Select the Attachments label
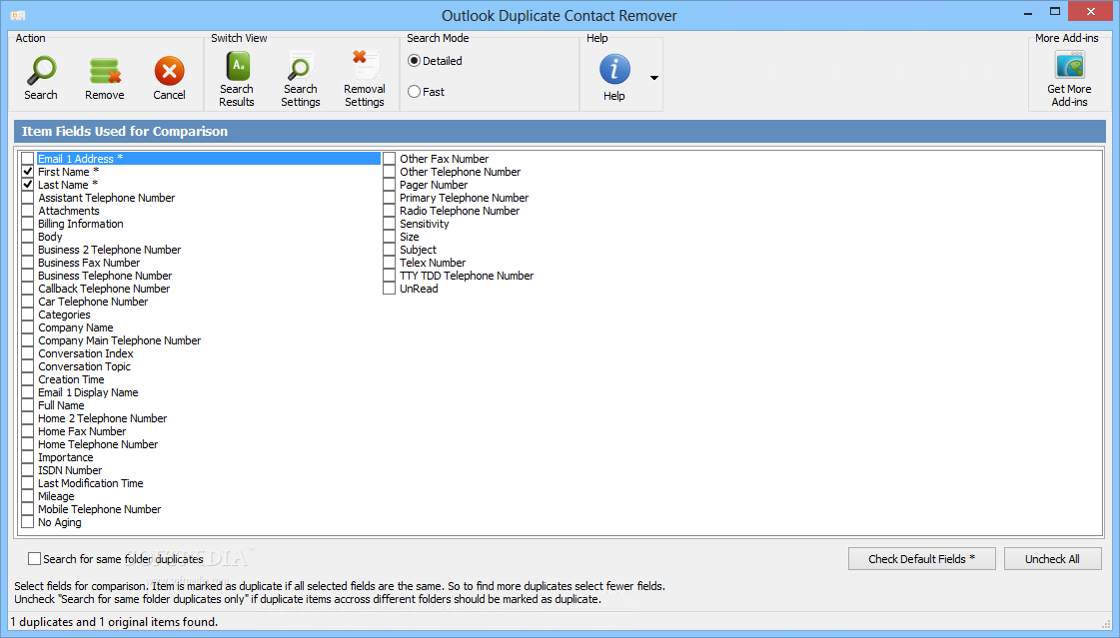1120x638 pixels. 69,211
